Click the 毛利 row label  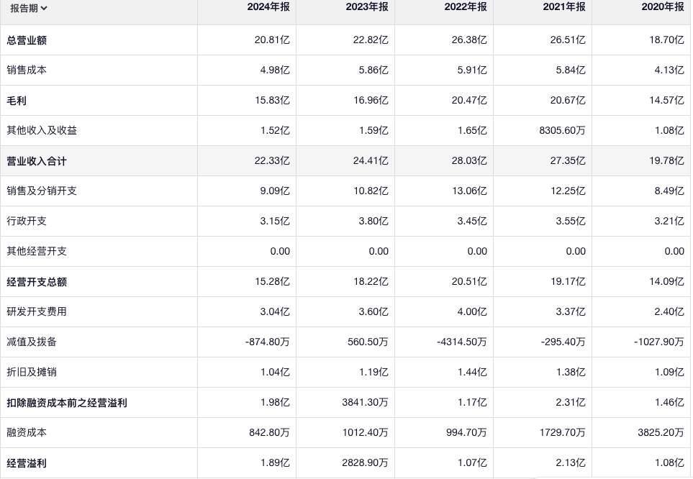[17, 101]
